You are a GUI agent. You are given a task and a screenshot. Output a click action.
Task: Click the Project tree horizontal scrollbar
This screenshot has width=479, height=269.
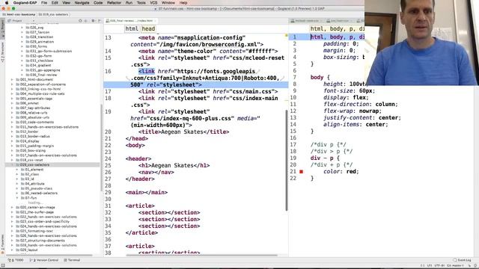pos(49,255)
